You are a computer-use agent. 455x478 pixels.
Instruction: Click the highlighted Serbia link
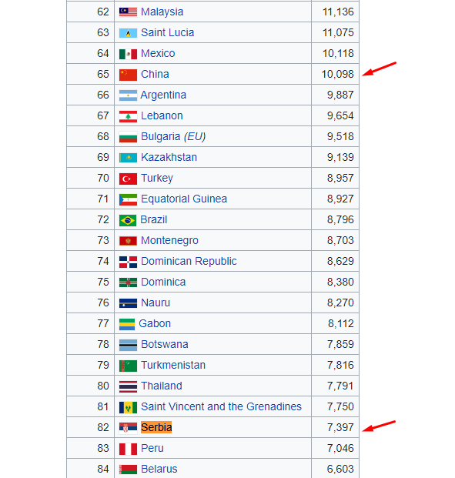(156, 427)
